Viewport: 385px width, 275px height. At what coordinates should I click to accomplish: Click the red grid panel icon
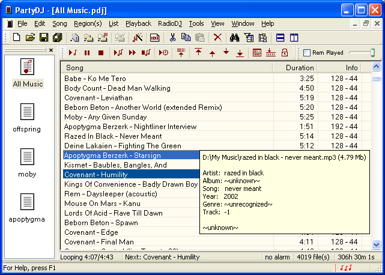[257, 53]
